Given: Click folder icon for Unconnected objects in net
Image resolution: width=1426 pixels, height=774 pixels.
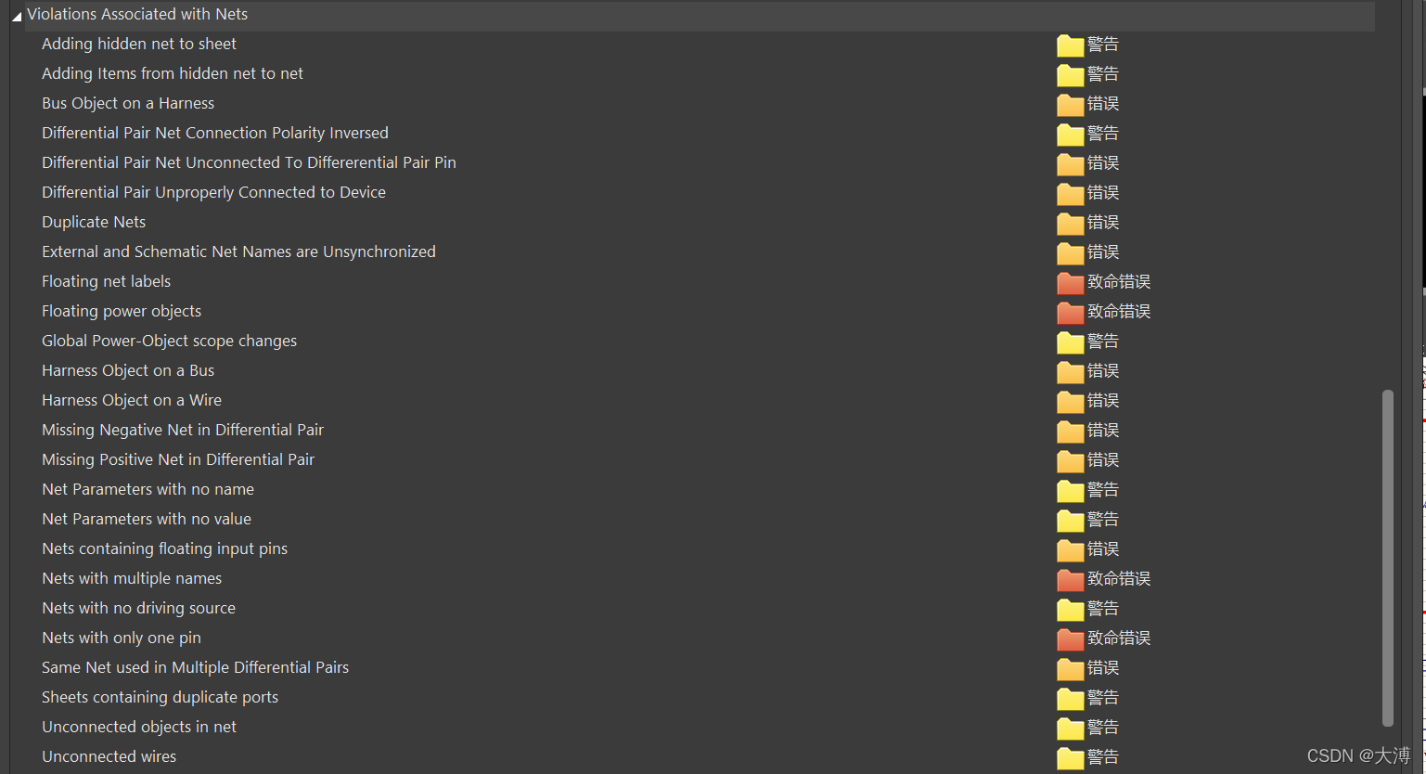Looking at the screenshot, I should click(x=1070, y=728).
